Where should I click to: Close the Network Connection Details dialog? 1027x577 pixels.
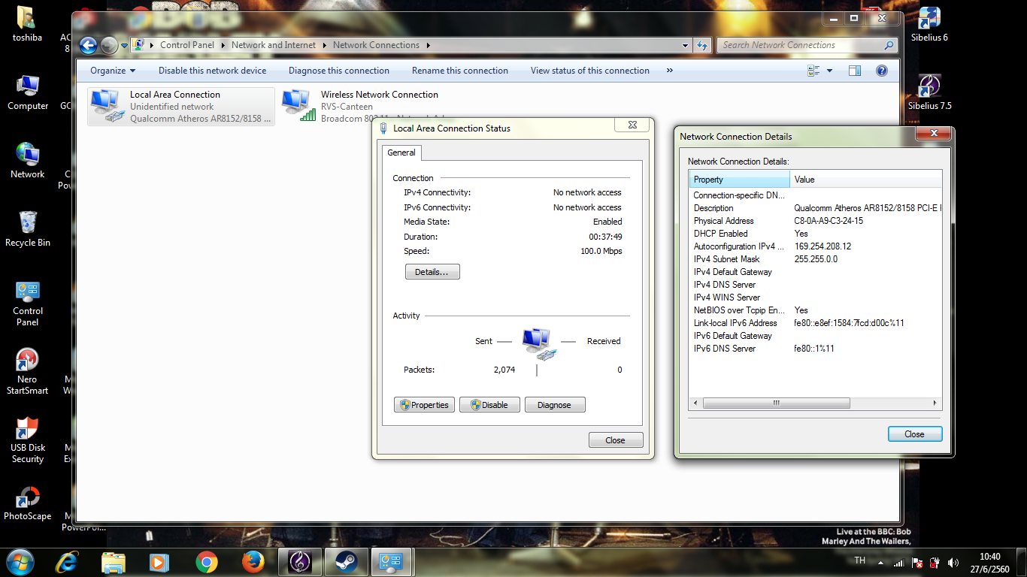(914, 434)
